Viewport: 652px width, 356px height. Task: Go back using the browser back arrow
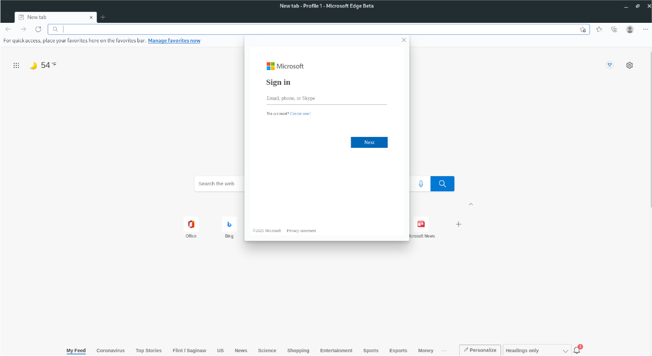(8, 29)
